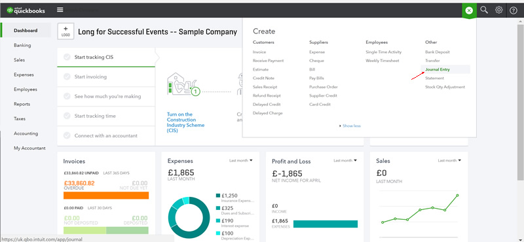Select Stock Qty Adjustment under Other
Viewport: 524px width, 242px height.
[445, 87]
